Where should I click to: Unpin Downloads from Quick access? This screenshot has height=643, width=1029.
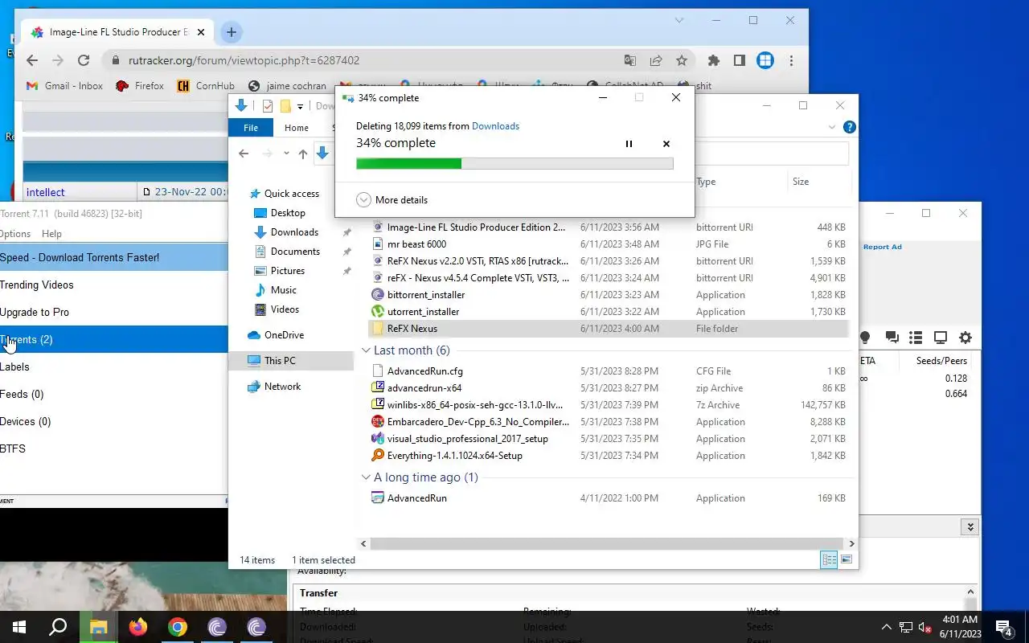346,232
